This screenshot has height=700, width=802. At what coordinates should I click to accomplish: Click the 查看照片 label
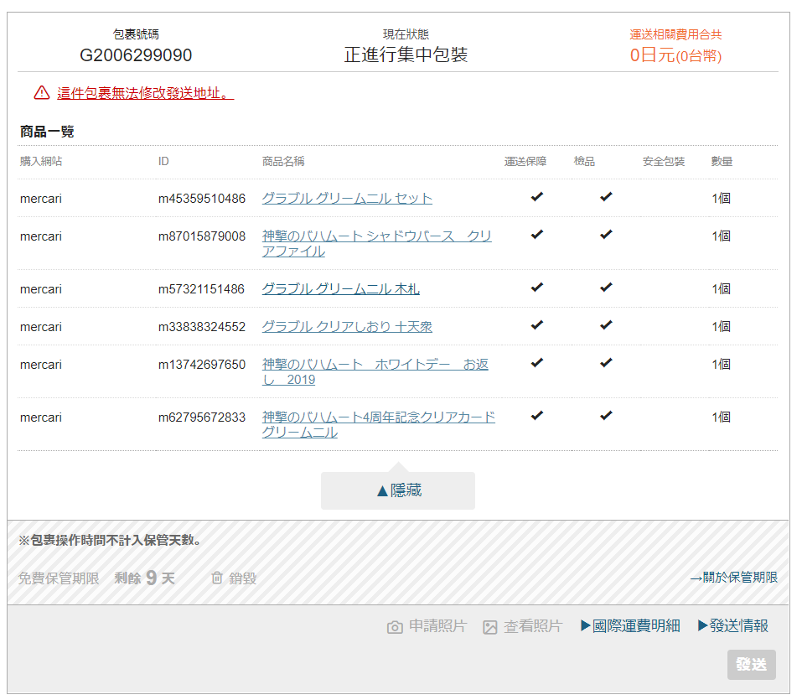pyautogui.click(x=533, y=625)
